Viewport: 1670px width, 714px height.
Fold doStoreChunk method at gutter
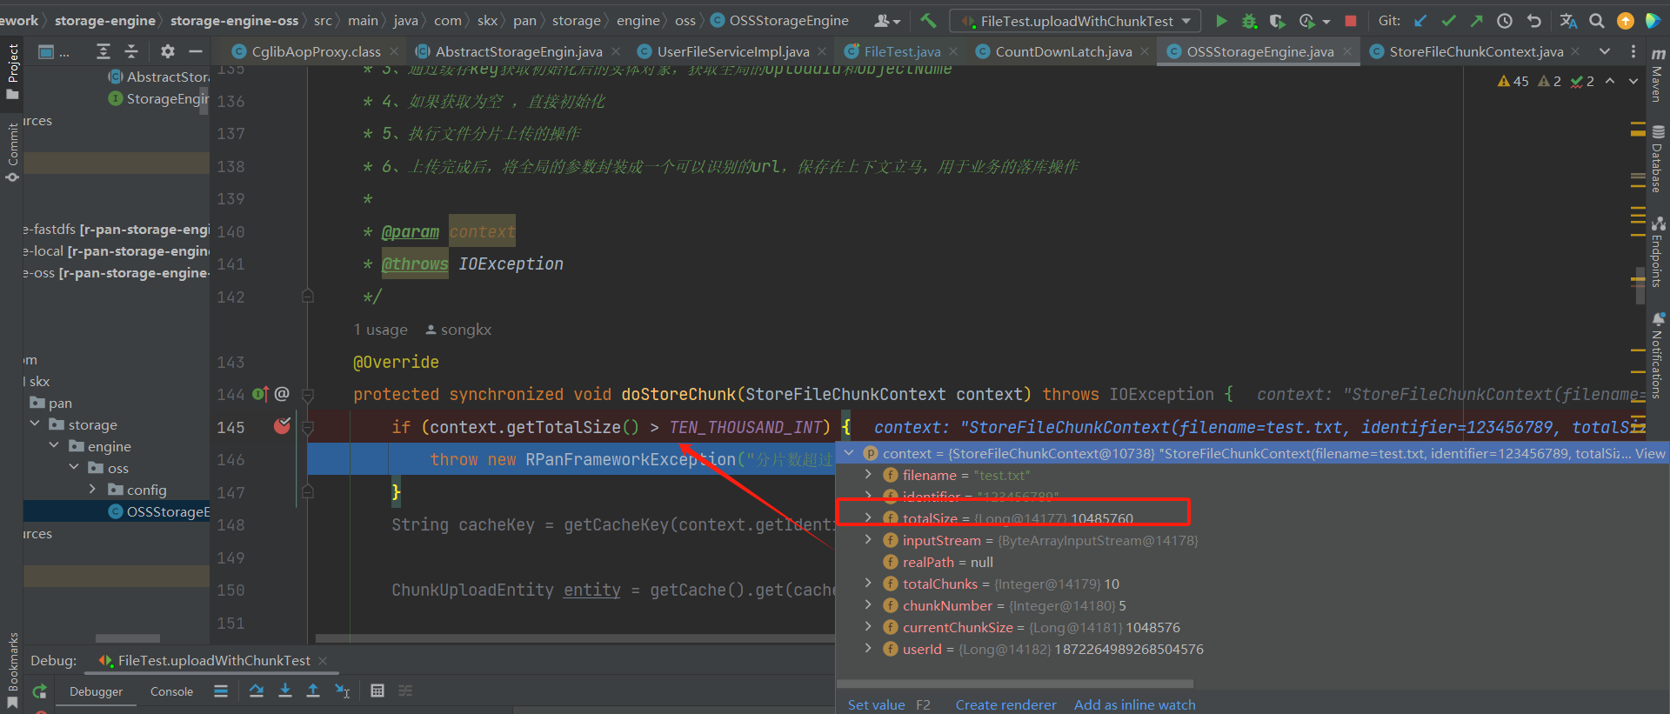coord(307,395)
